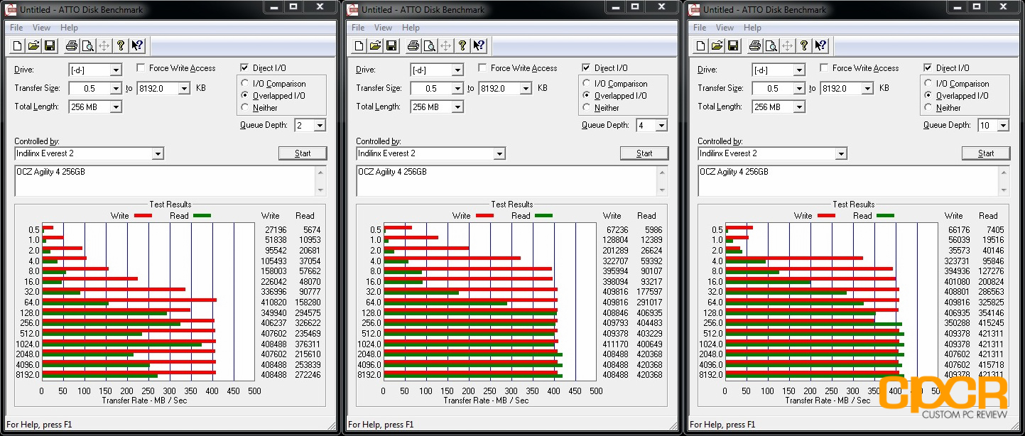Open File menu in queue depth 4 window

(x=358, y=28)
